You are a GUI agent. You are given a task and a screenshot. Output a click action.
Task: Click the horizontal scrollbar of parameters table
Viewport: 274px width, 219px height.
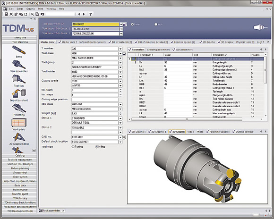click(187, 119)
